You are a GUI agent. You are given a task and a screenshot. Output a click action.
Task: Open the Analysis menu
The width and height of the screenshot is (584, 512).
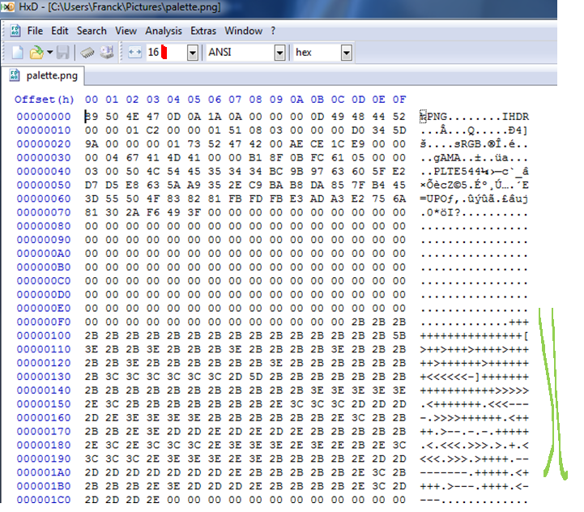pyautogui.click(x=164, y=31)
